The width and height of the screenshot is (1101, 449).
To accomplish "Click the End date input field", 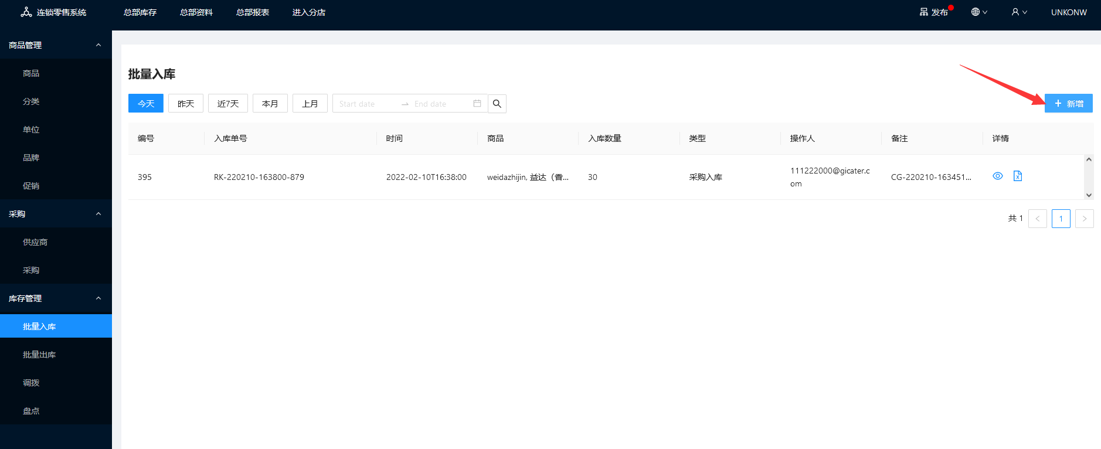I will point(441,104).
